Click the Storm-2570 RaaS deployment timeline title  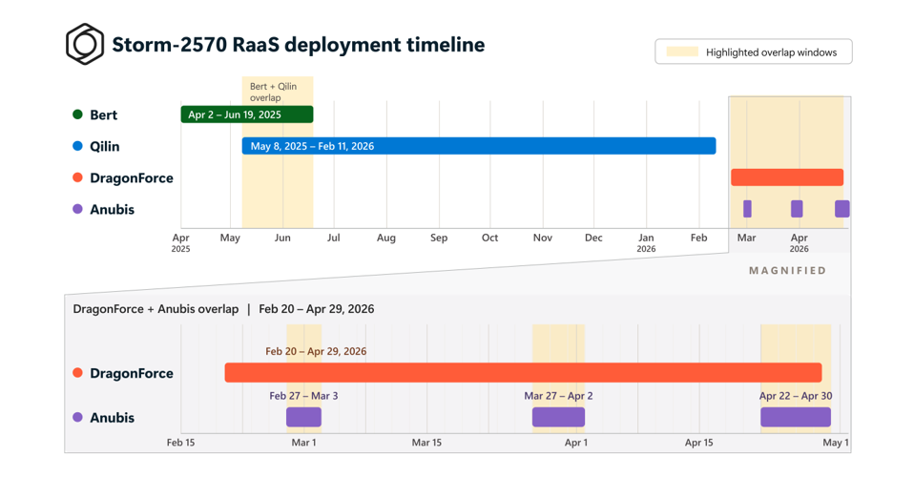coord(298,44)
